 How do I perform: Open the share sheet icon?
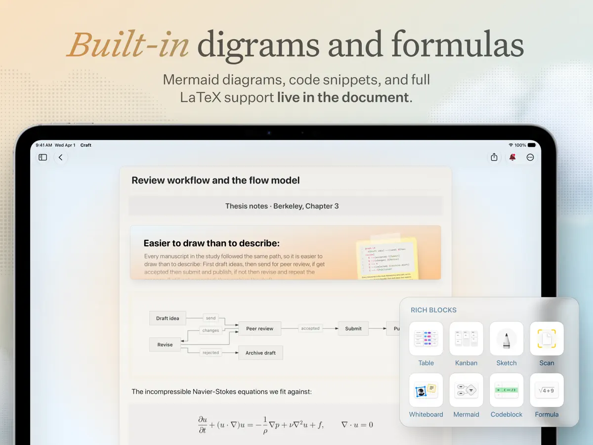pos(494,157)
